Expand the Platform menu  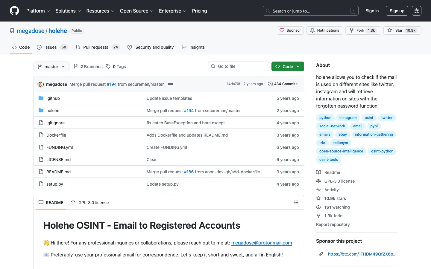(x=38, y=11)
